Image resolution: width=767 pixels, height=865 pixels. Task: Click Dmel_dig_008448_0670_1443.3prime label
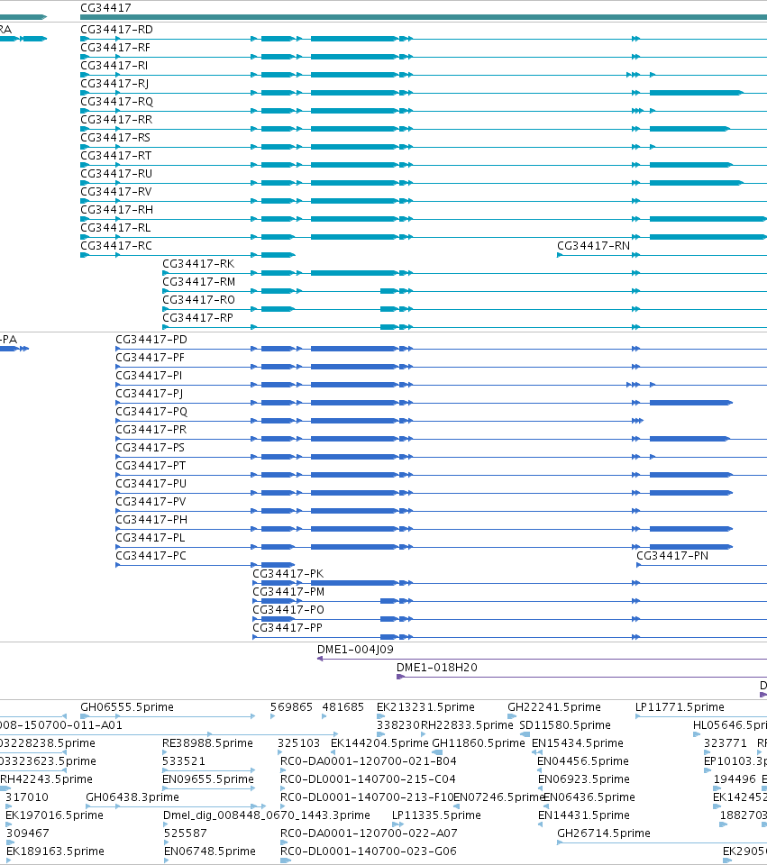[x=267, y=815]
